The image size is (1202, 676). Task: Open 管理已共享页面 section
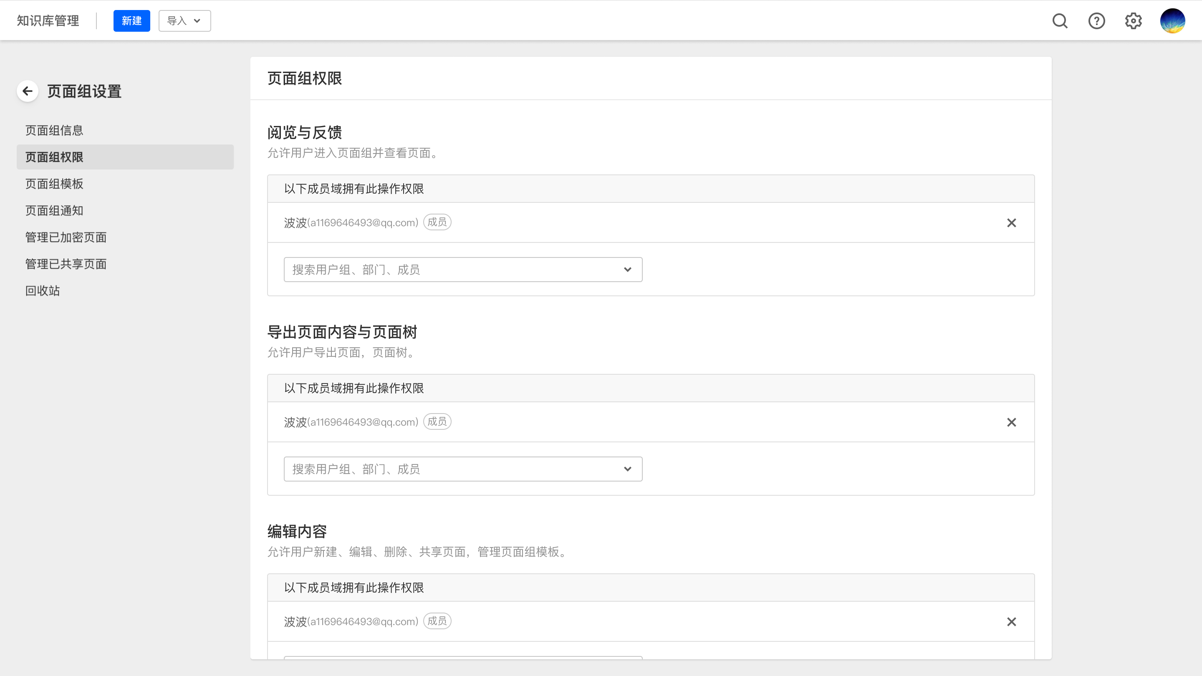tap(66, 264)
